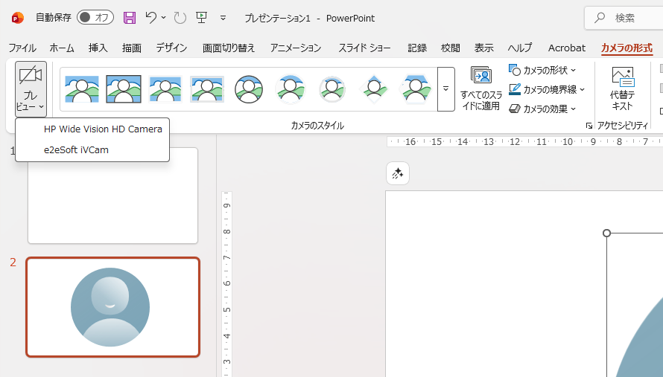Open the ヘルプ tab
663x377 pixels.
(x=520, y=48)
